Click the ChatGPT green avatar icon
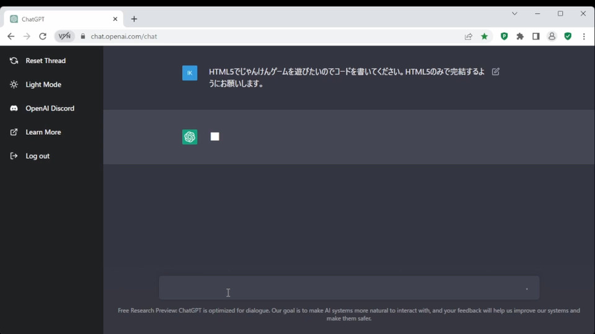Viewport: 595px width, 334px height. (190, 137)
